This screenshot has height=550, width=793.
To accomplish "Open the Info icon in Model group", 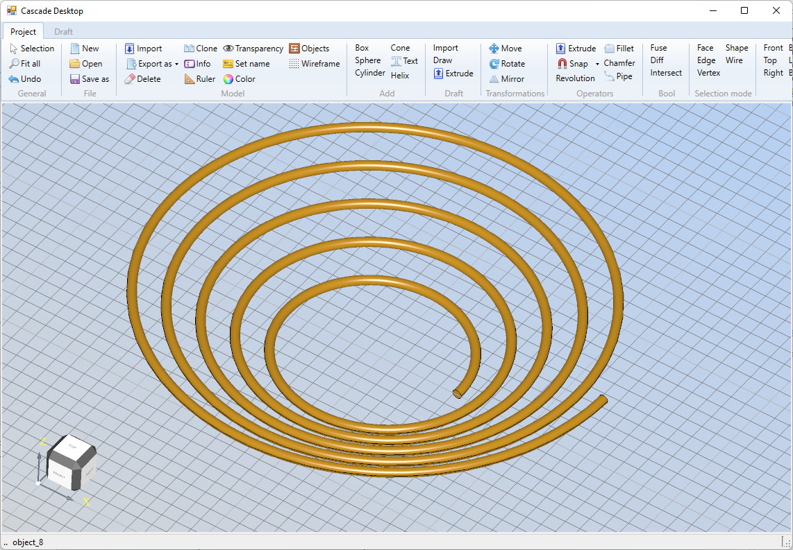I will pyautogui.click(x=189, y=64).
